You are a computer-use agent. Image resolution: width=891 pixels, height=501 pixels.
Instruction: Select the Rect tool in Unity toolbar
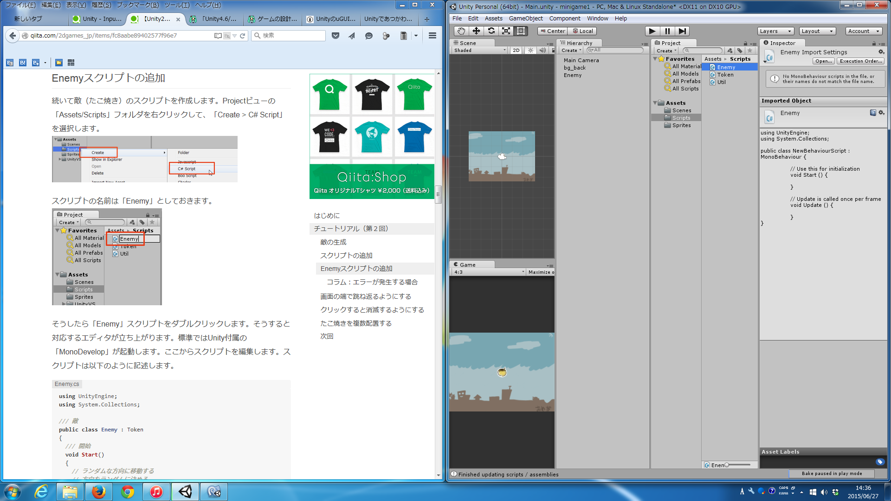click(521, 31)
